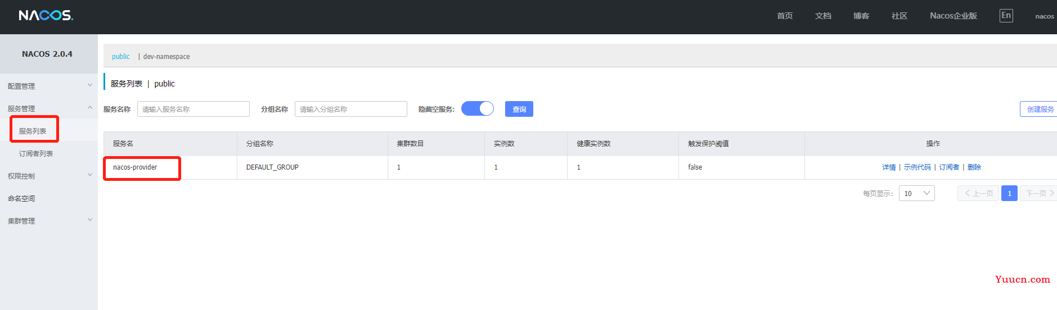This screenshot has height=310, width=1057.
Task: Open 服务列表 in the sidebar
Action: [33, 131]
